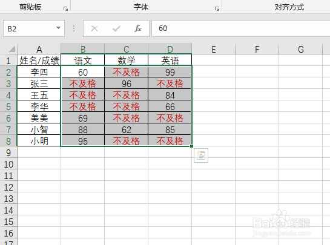
Task: Click the 语文 header cell
Action: click(83, 60)
